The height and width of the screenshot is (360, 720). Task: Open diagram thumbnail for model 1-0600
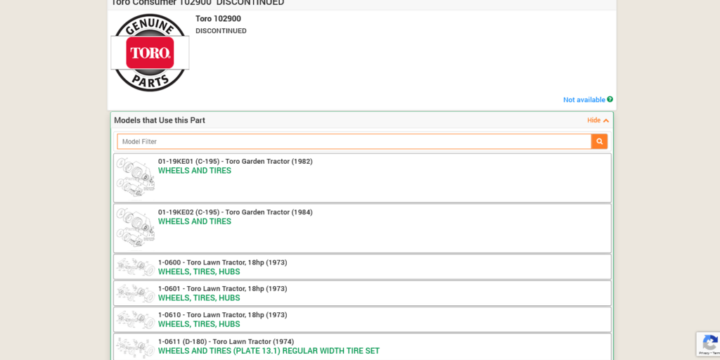click(x=135, y=267)
